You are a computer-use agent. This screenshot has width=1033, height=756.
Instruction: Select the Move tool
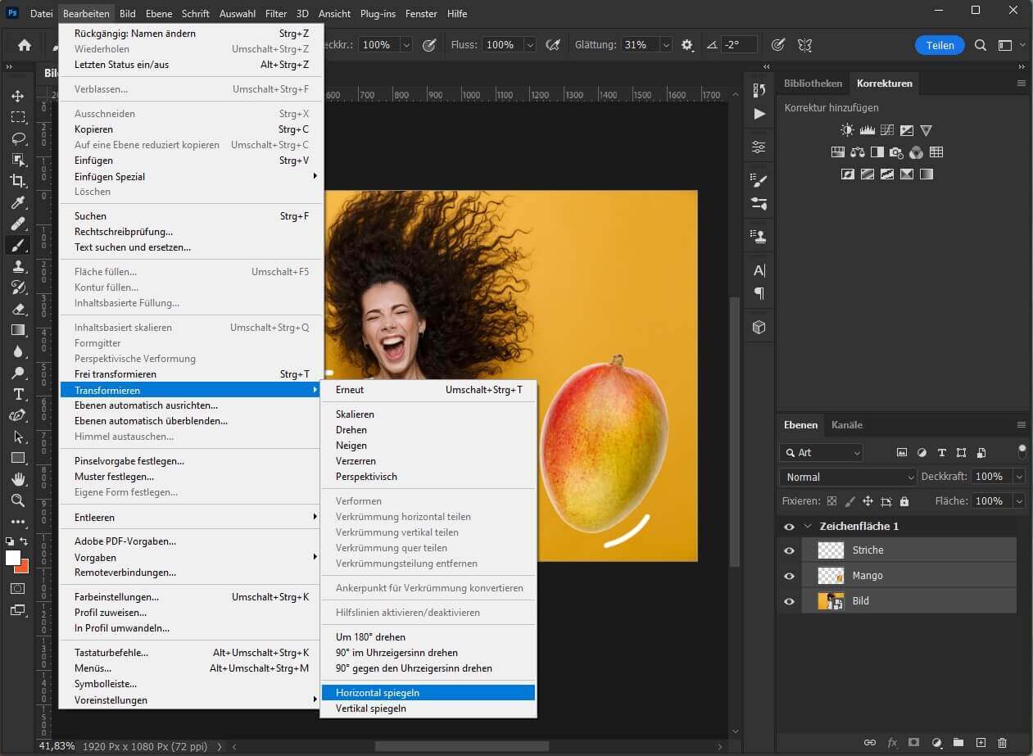[x=18, y=95]
